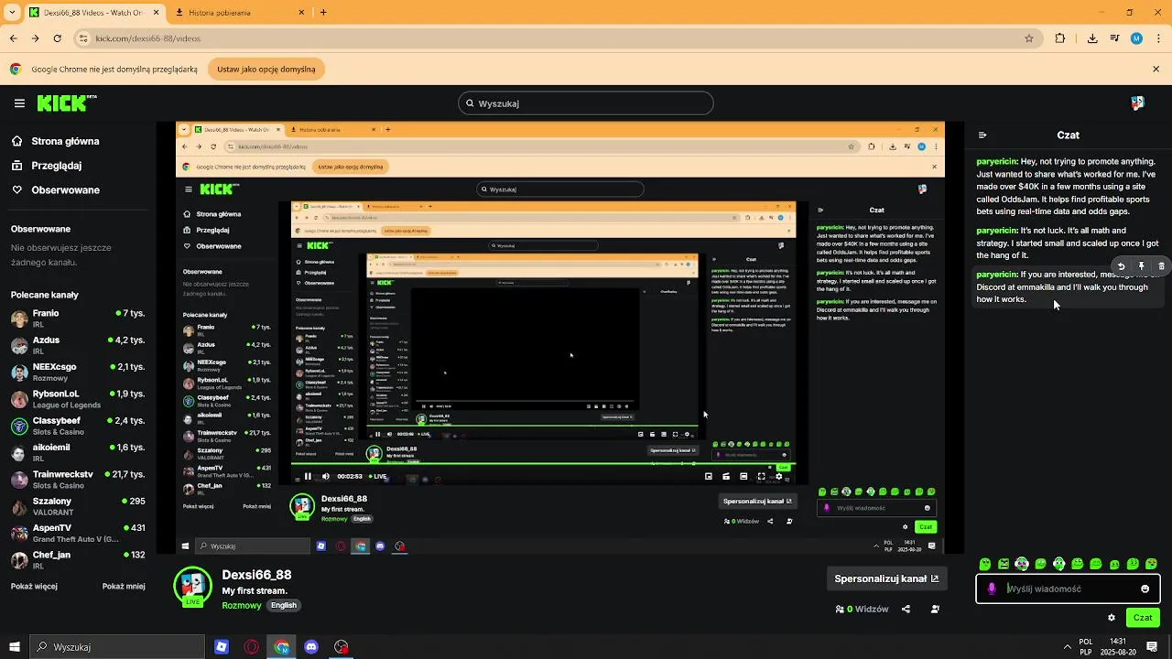Open recommended channel Szzalony
This screenshot has height=659, width=1172.
click(78, 506)
